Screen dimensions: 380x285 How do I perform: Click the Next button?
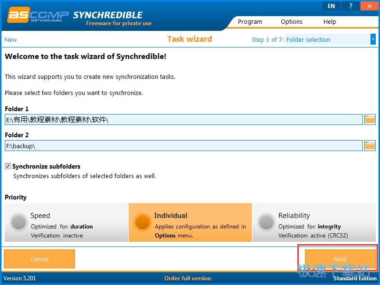click(x=340, y=259)
